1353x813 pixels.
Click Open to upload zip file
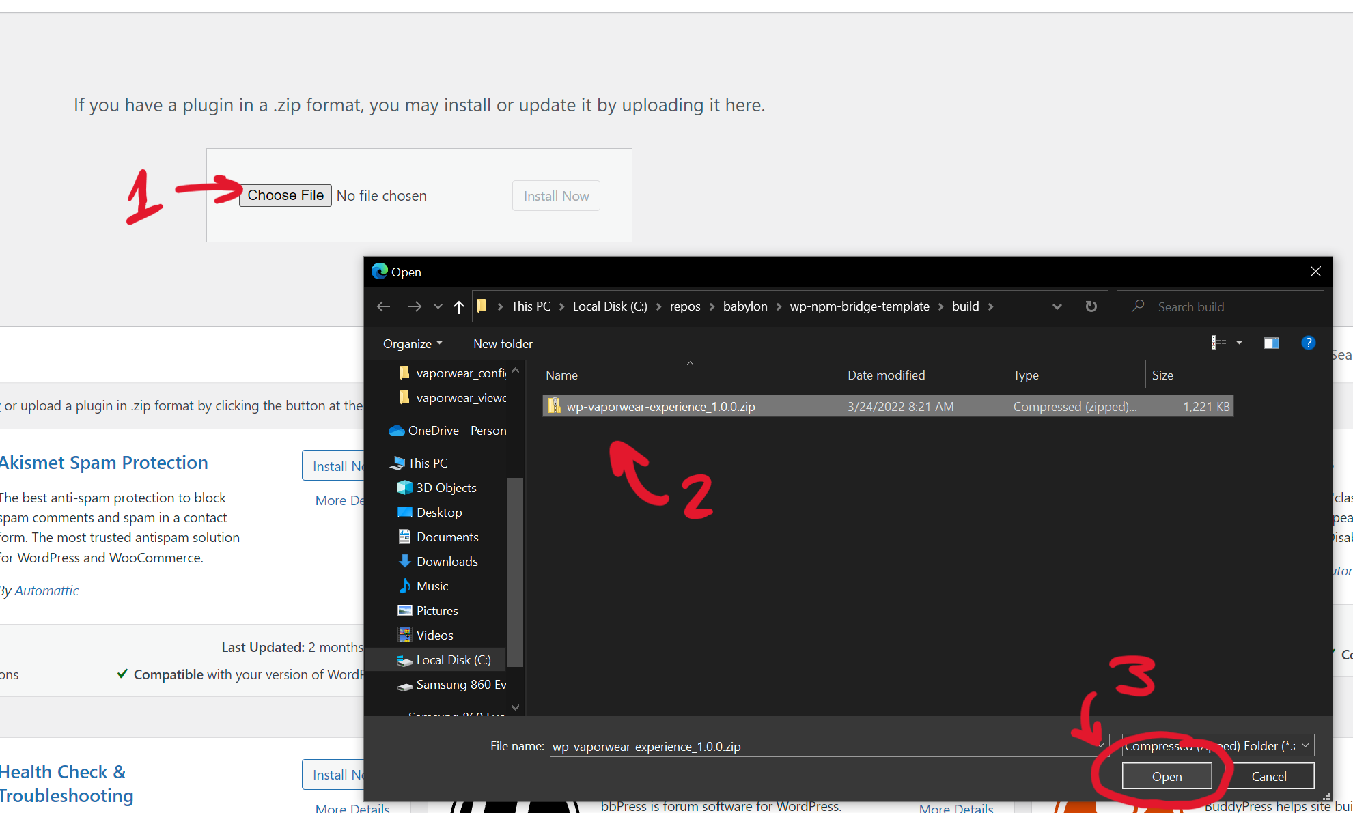(x=1165, y=776)
